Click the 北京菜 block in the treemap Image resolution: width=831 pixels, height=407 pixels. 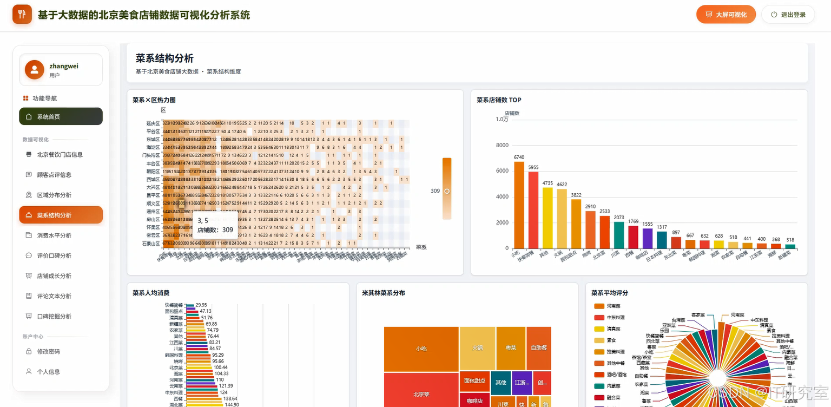pyautogui.click(x=421, y=390)
